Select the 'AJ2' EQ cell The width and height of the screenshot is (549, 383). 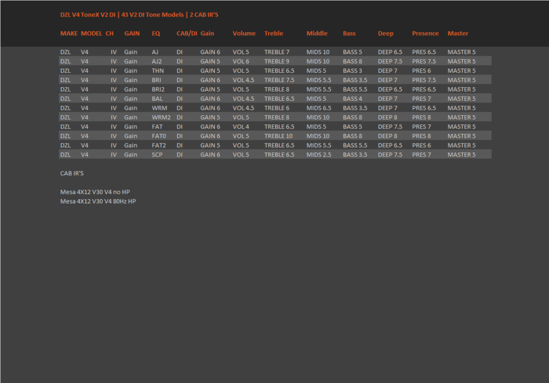pyautogui.click(x=157, y=61)
